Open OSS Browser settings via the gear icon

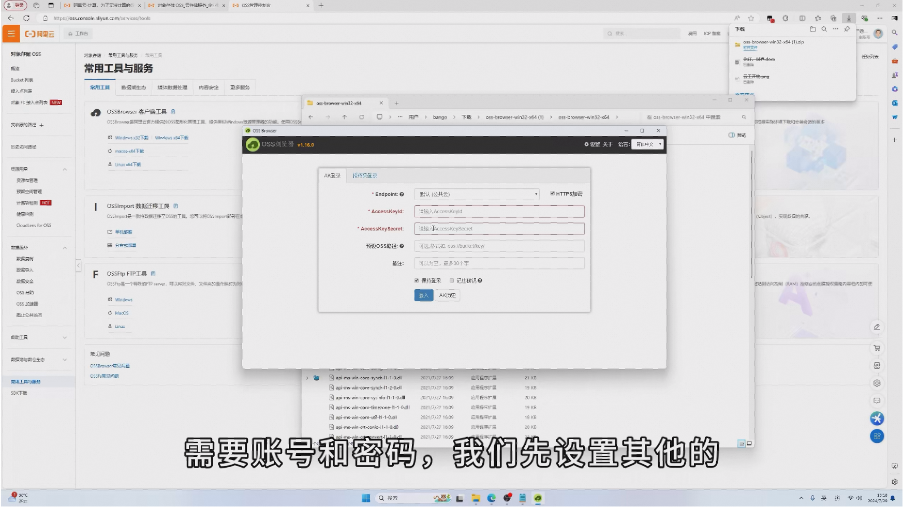click(586, 144)
